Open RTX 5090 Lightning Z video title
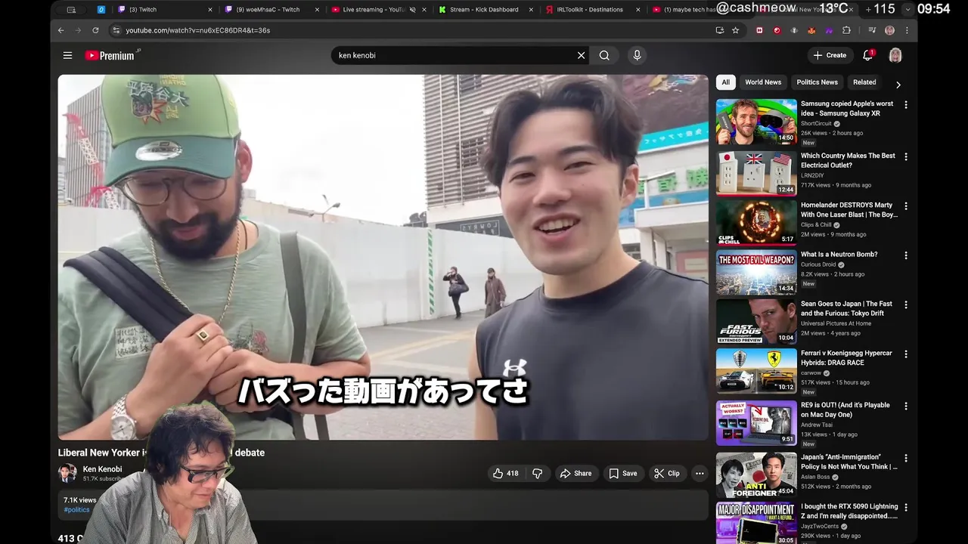Image resolution: width=968 pixels, height=544 pixels. [x=849, y=511]
